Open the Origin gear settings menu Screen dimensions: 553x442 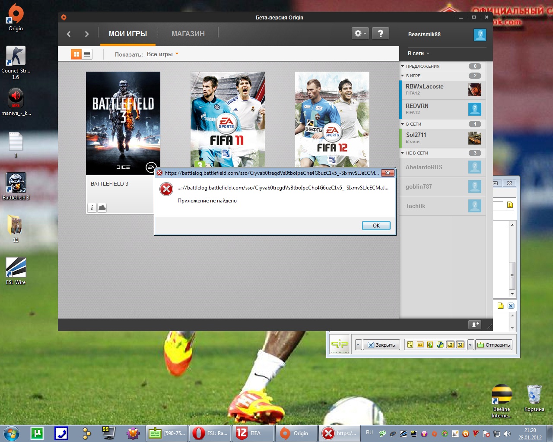(x=360, y=33)
